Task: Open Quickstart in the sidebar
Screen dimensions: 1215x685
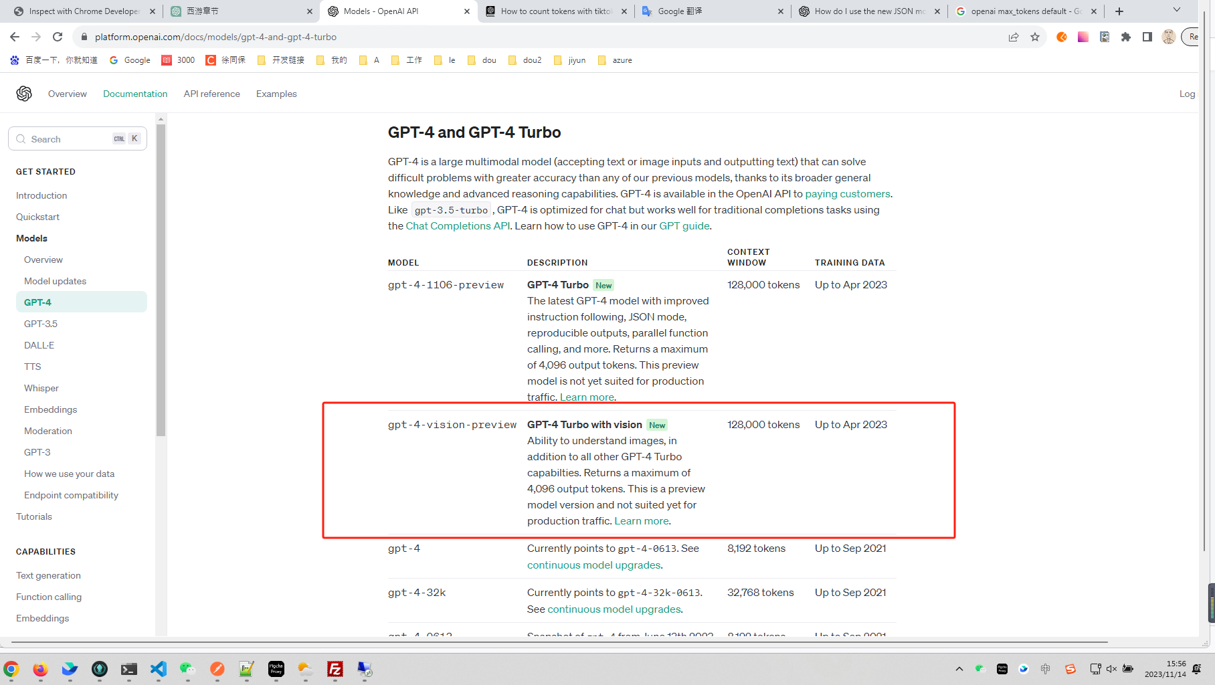Action: 37,217
